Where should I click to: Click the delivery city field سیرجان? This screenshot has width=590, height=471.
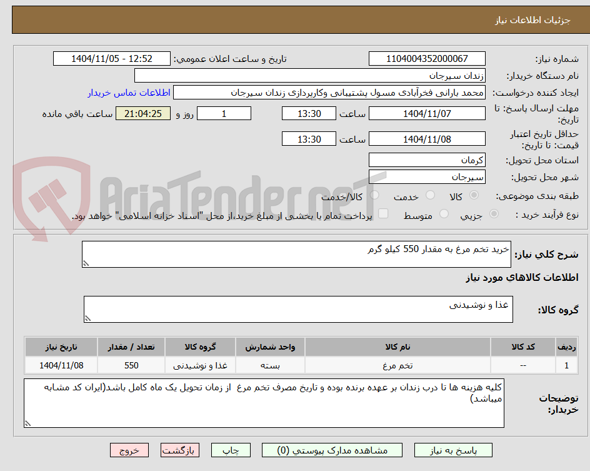(427, 177)
